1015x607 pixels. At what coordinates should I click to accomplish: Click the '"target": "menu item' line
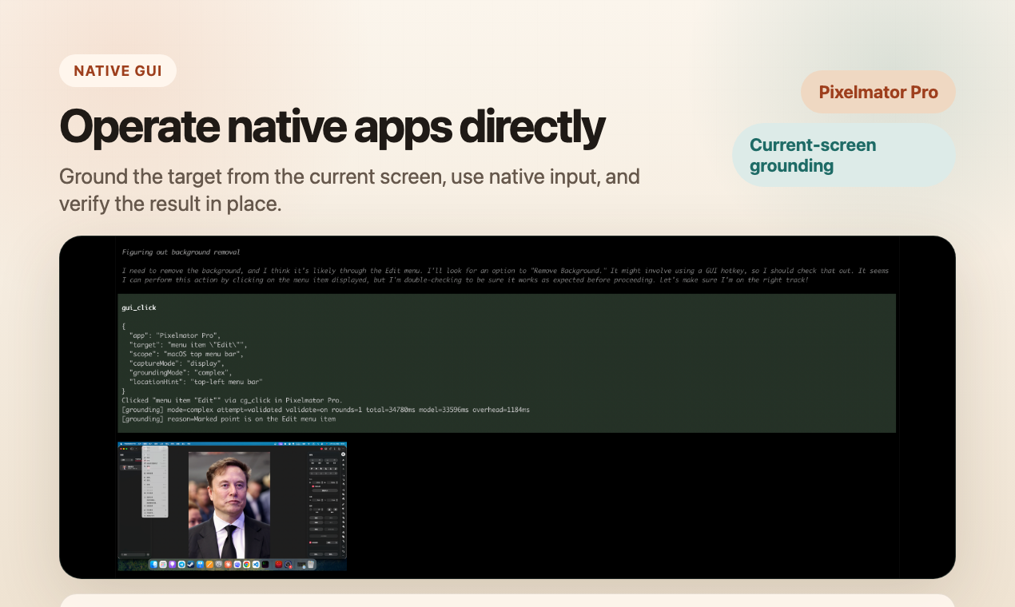[189, 345]
